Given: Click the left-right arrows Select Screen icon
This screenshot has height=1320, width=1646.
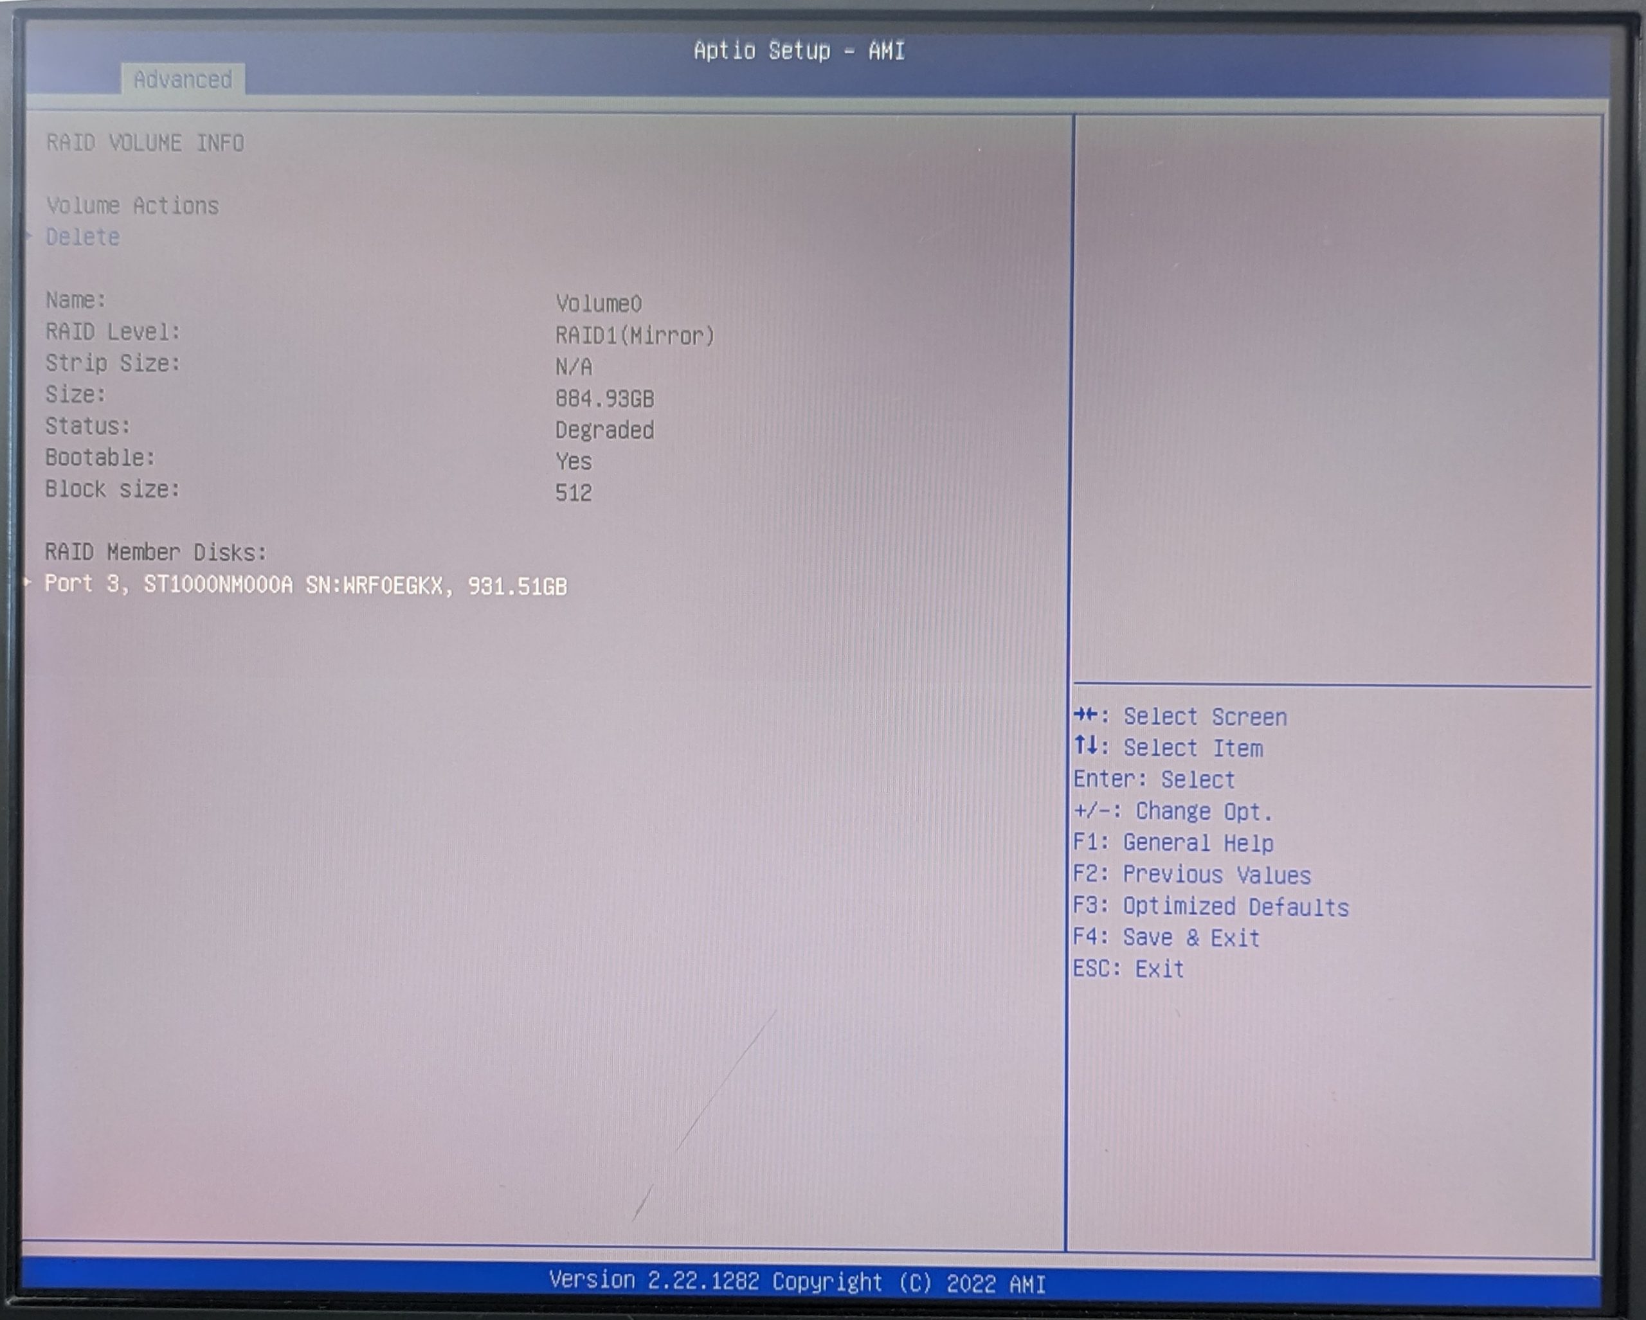Looking at the screenshot, I should (x=1085, y=715).
